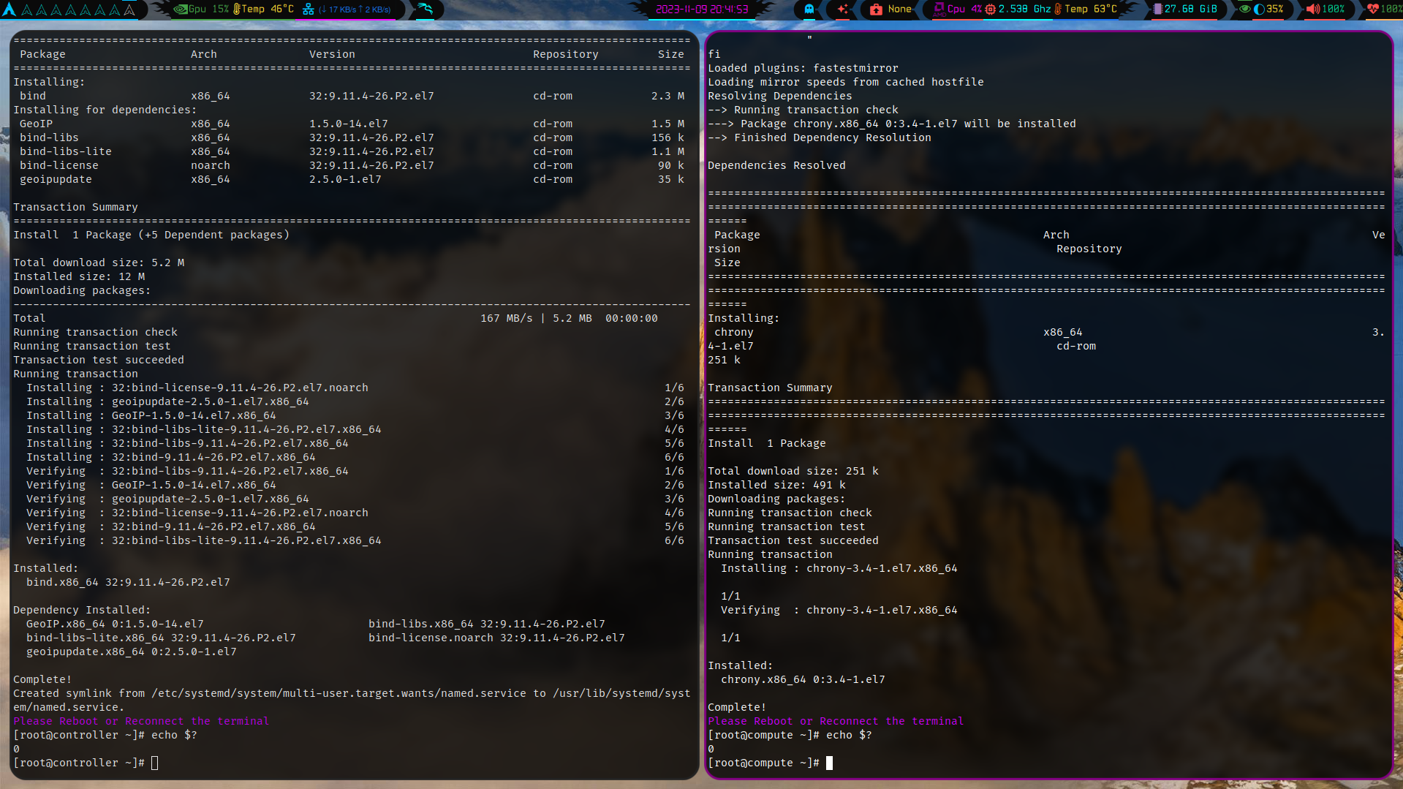
Task: Toggle the green eye indicator
Action: (1244, 10)
